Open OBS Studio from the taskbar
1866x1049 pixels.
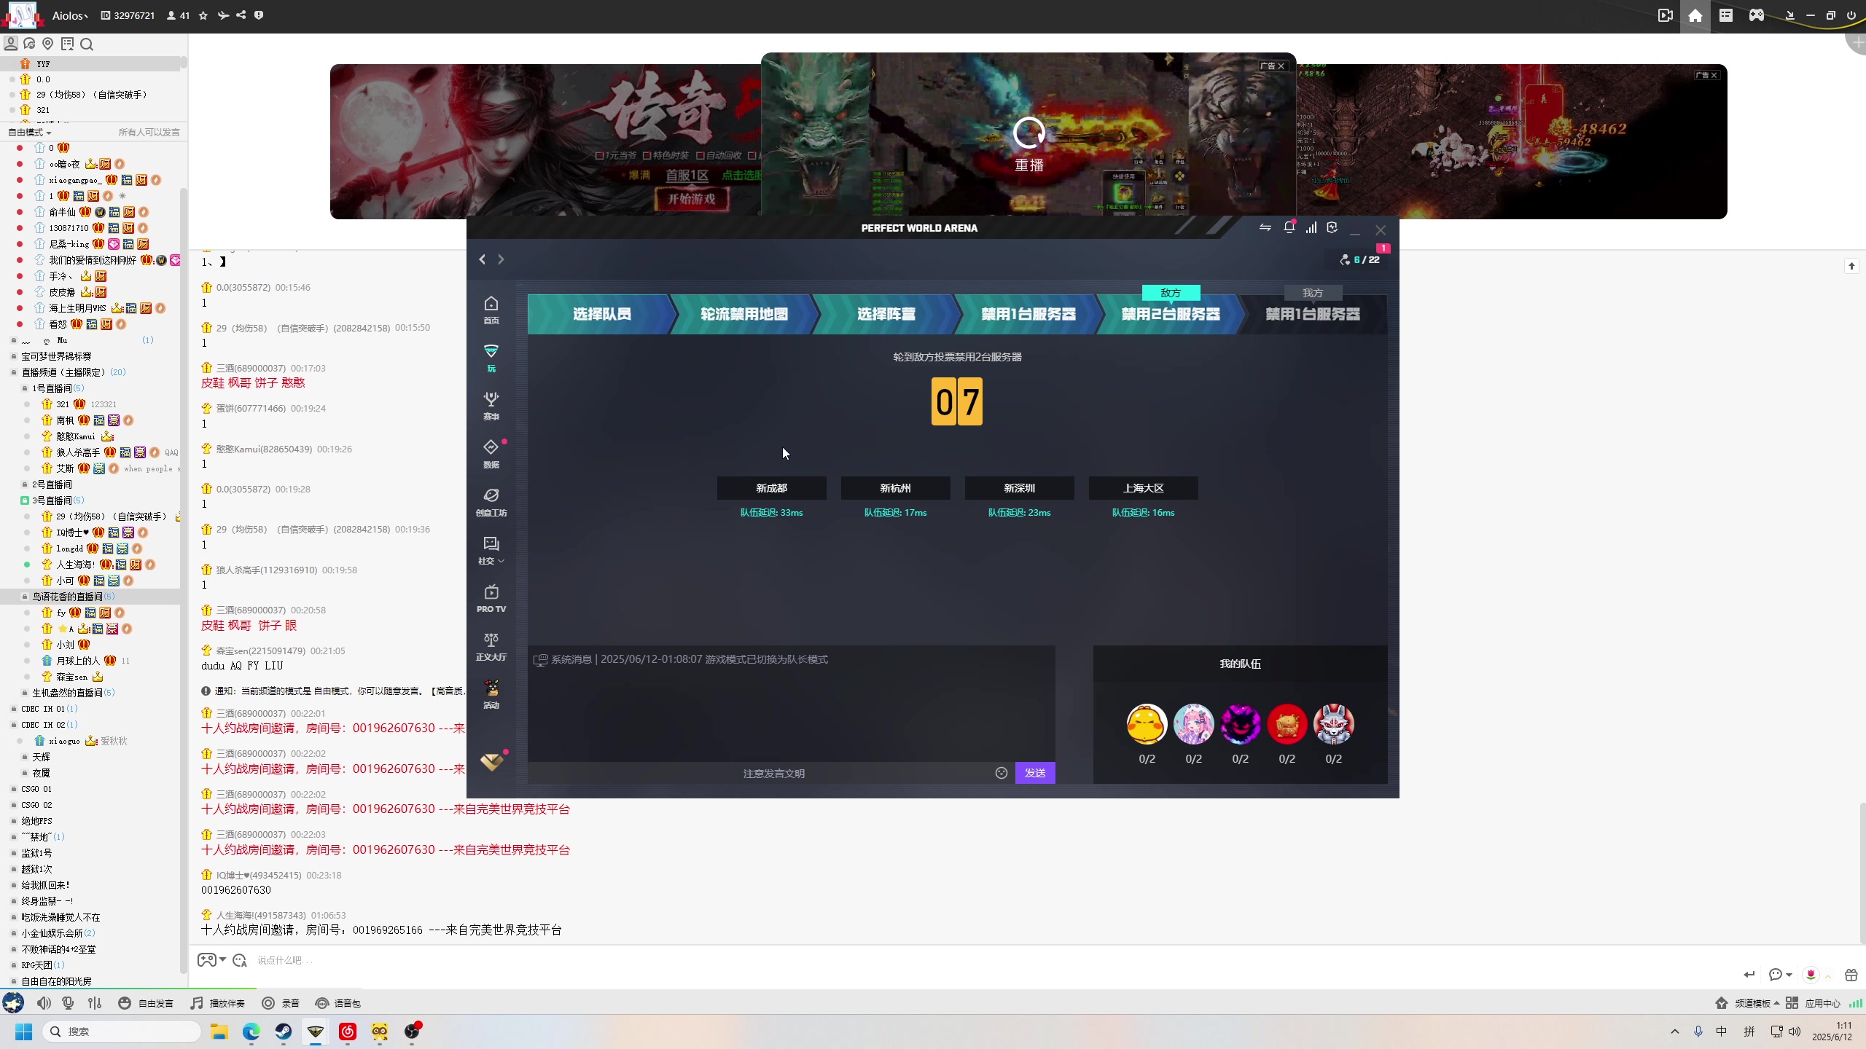[x=412, y=1032]
